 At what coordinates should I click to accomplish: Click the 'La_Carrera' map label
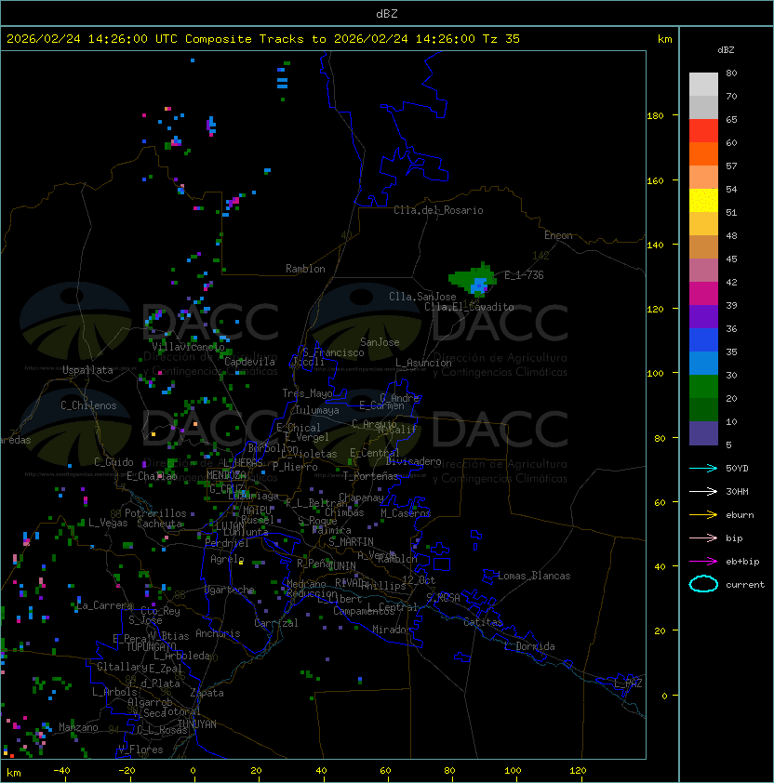tap(104, 605)
